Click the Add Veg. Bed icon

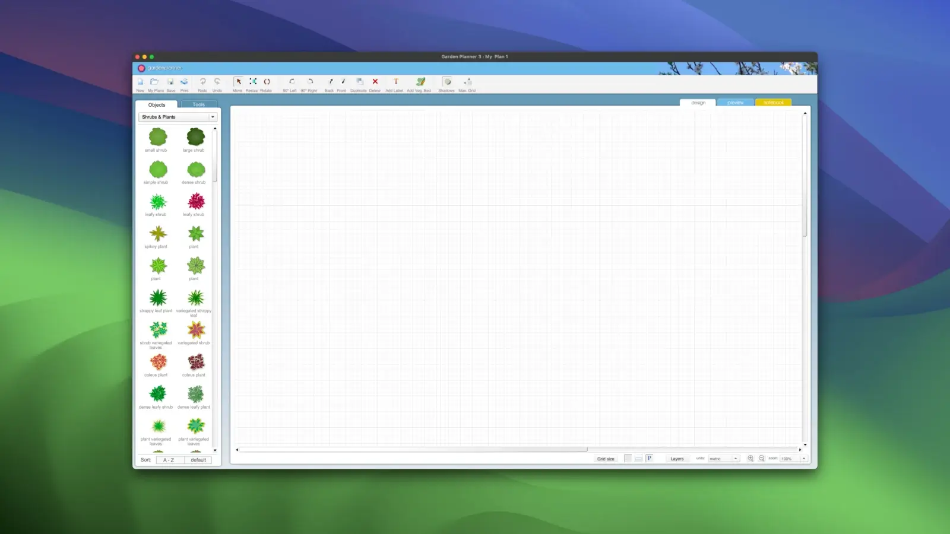[420, 82]
